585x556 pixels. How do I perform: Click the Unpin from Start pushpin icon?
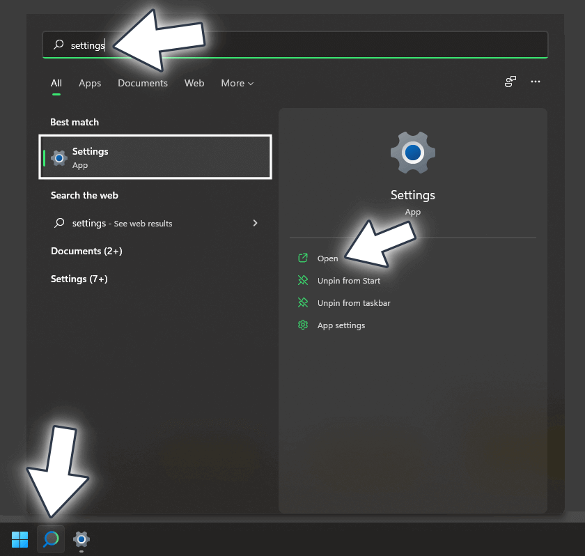click(x=302, y=280)
